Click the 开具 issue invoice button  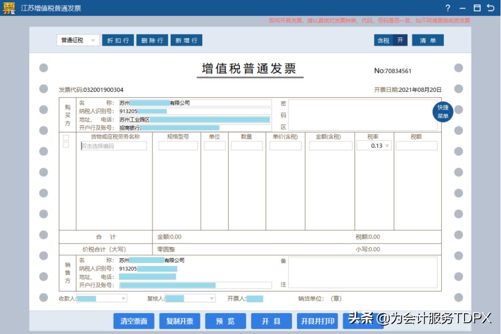tap(272, 321)
